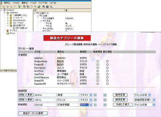This screenshot has height=117, width=161.
Task: Toggle the 検索項目 checkbox in the JAnru row
Action: point(95,100)
